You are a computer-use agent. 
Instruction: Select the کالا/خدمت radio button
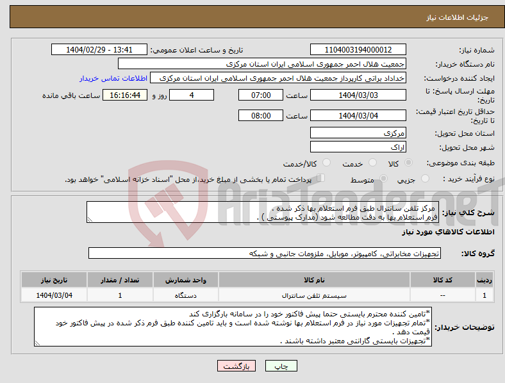[x=327, y=163]
